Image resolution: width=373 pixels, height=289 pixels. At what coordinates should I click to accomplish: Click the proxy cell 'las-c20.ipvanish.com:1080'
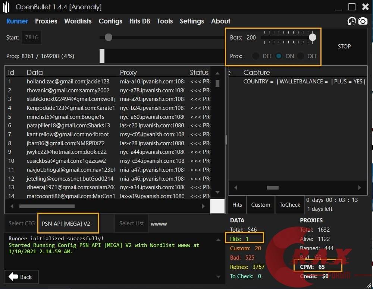[x=152, y=126]
